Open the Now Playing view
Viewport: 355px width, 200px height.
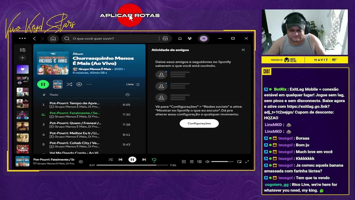click(x=184, y=162)
